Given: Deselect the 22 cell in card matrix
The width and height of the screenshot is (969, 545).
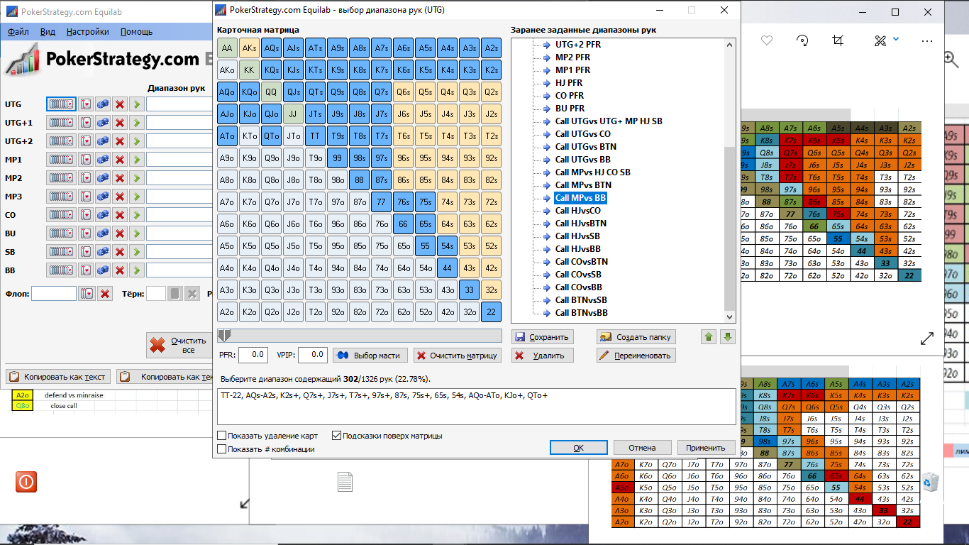Looking at the screenshot, I should [x=491, y=312].
